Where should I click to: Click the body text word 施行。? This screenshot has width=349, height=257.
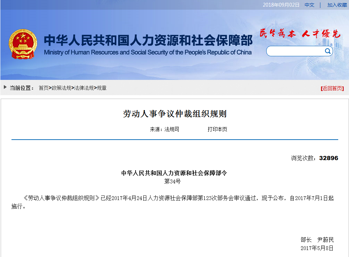tap(18, 206)
